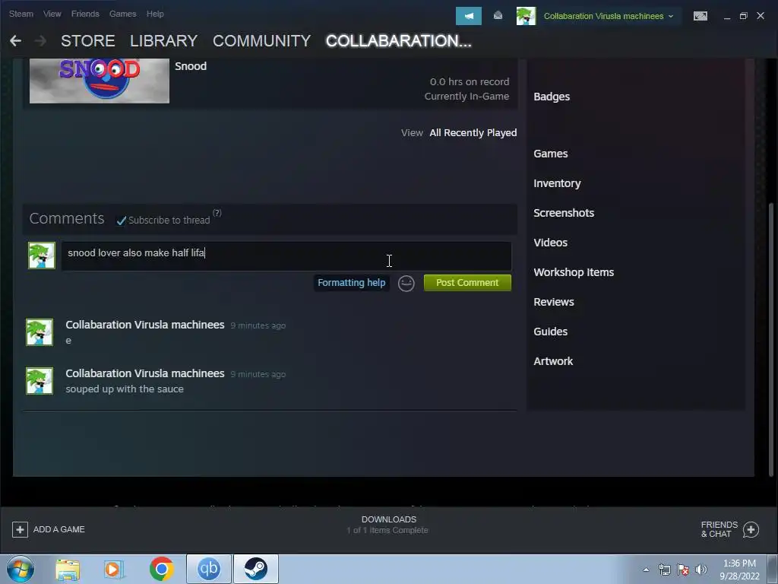Select the 'souped up with the sauce' comment text
The width and height of the screenshot is (778, 584).
click(125, 389)
